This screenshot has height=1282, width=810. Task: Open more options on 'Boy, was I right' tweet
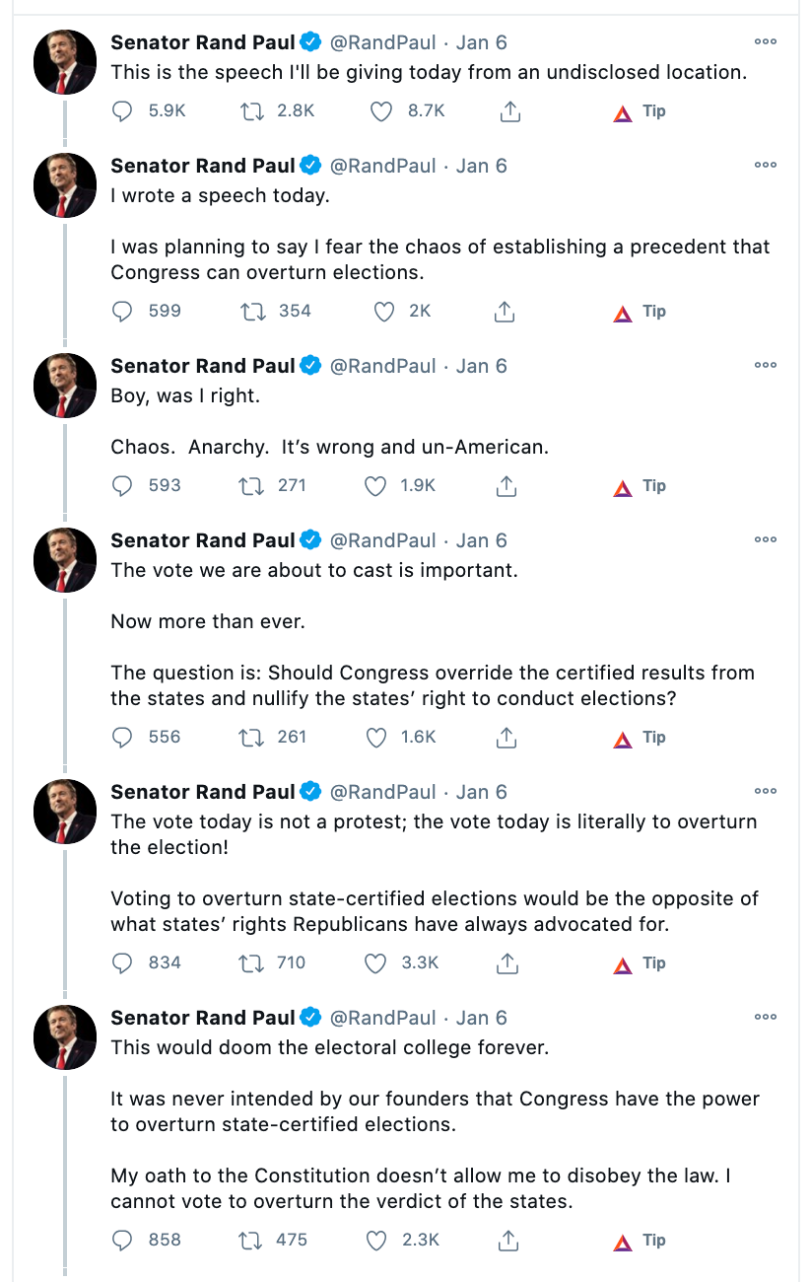click(x=766, y=366)
